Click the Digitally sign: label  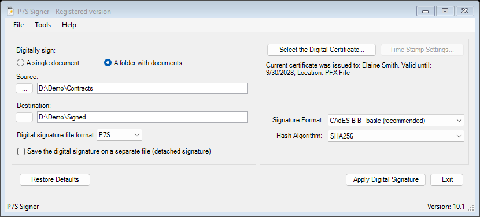(36, 50)
